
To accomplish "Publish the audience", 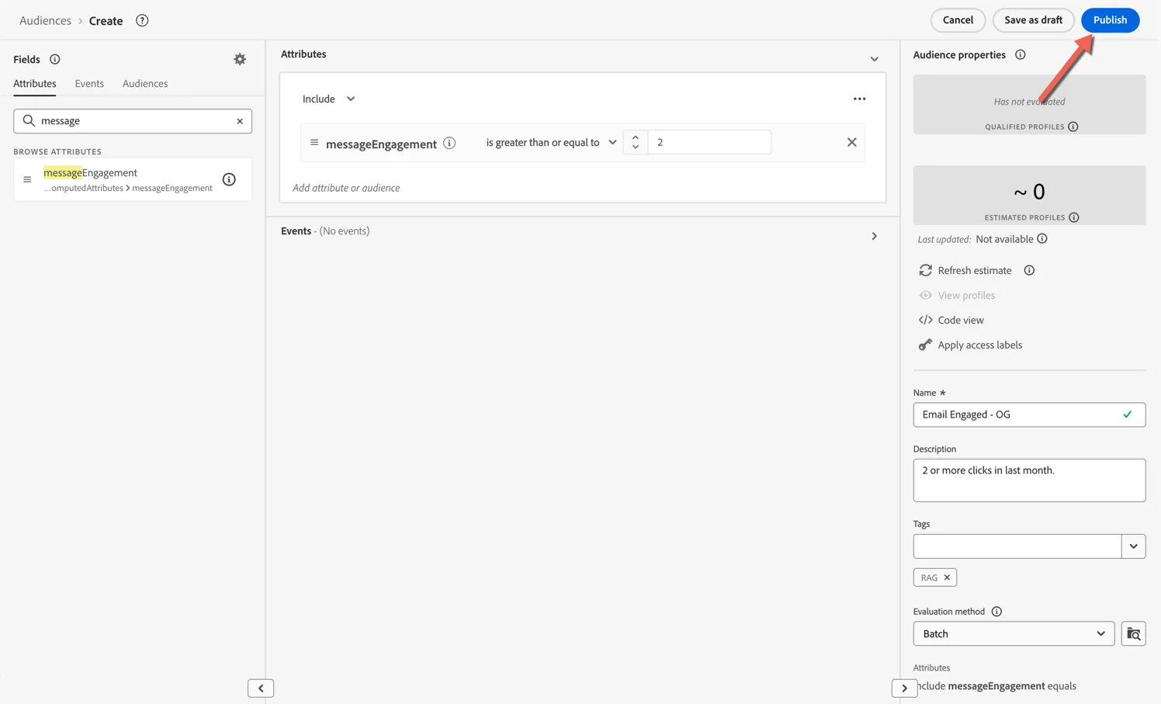I will (1110, 20).
